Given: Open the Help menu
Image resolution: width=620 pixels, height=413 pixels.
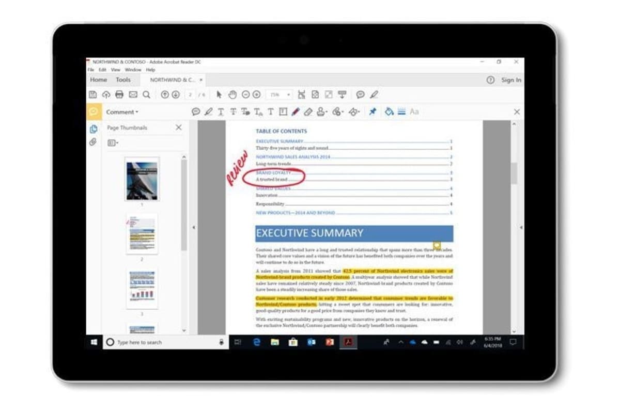Looking at the screenshot, I should (150, 70).
